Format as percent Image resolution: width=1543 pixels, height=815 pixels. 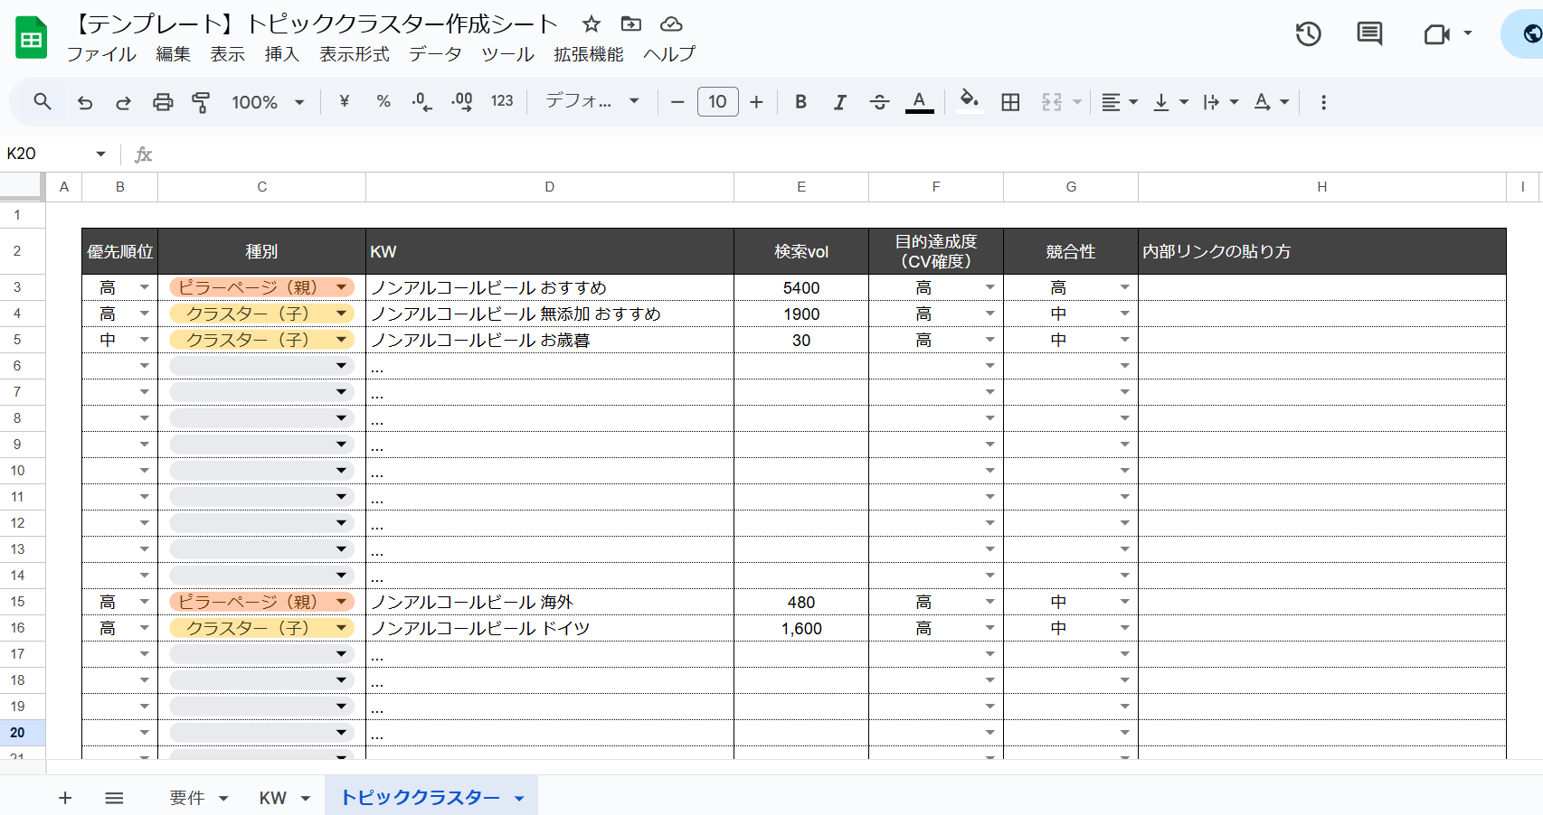click(x=383, y=102)
